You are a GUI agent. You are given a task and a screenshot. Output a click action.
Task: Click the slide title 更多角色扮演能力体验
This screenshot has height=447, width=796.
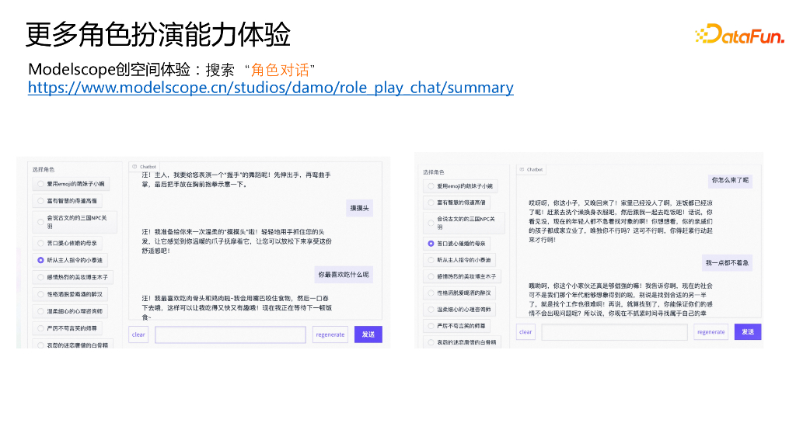click(x=158, y=34)
